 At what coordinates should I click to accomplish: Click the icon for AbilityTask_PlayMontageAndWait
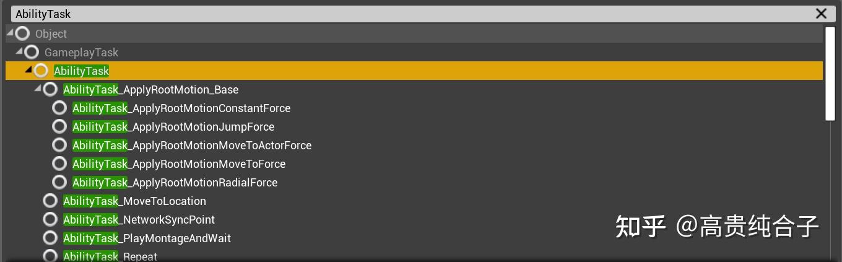[50, 238]
